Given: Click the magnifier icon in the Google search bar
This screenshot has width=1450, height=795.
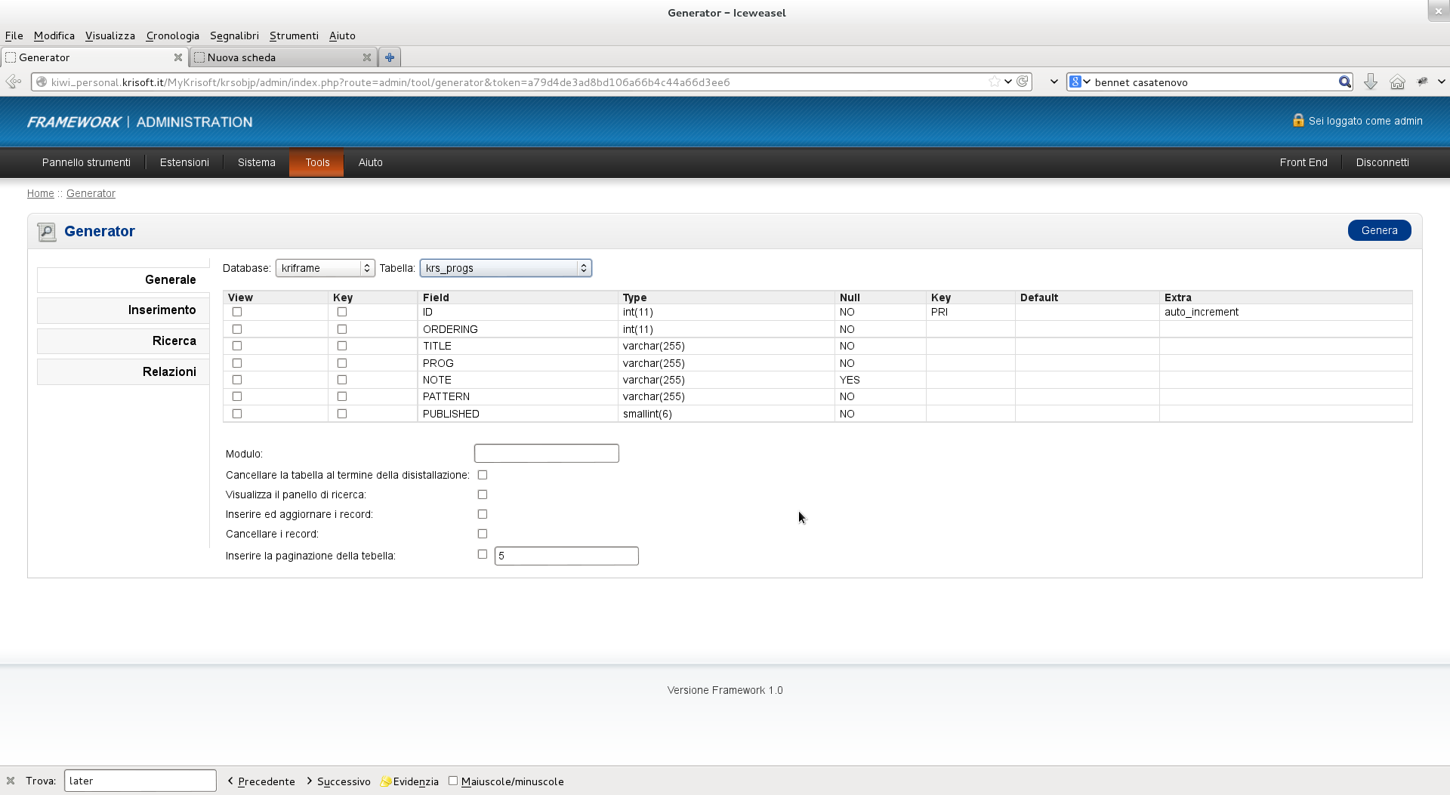Looking at the screenshot, I should point(1345,82).
